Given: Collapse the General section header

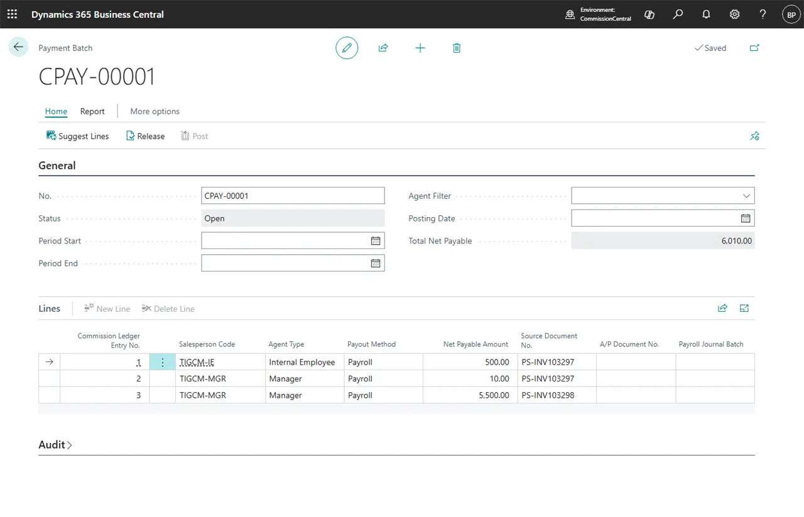Looking at the screenshot, I should pyautogui.click(x=57, y=166).
